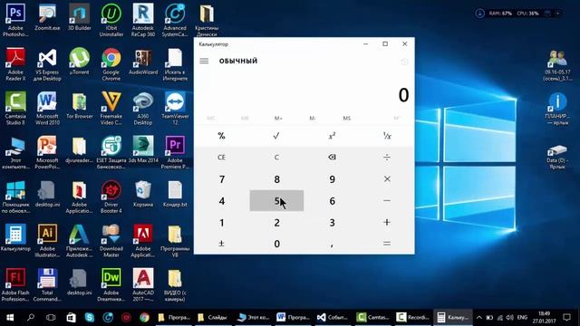This screenshot has width=580, height=326.
Task: Click digit 1 on the calculator
Action: click(221, 223)
